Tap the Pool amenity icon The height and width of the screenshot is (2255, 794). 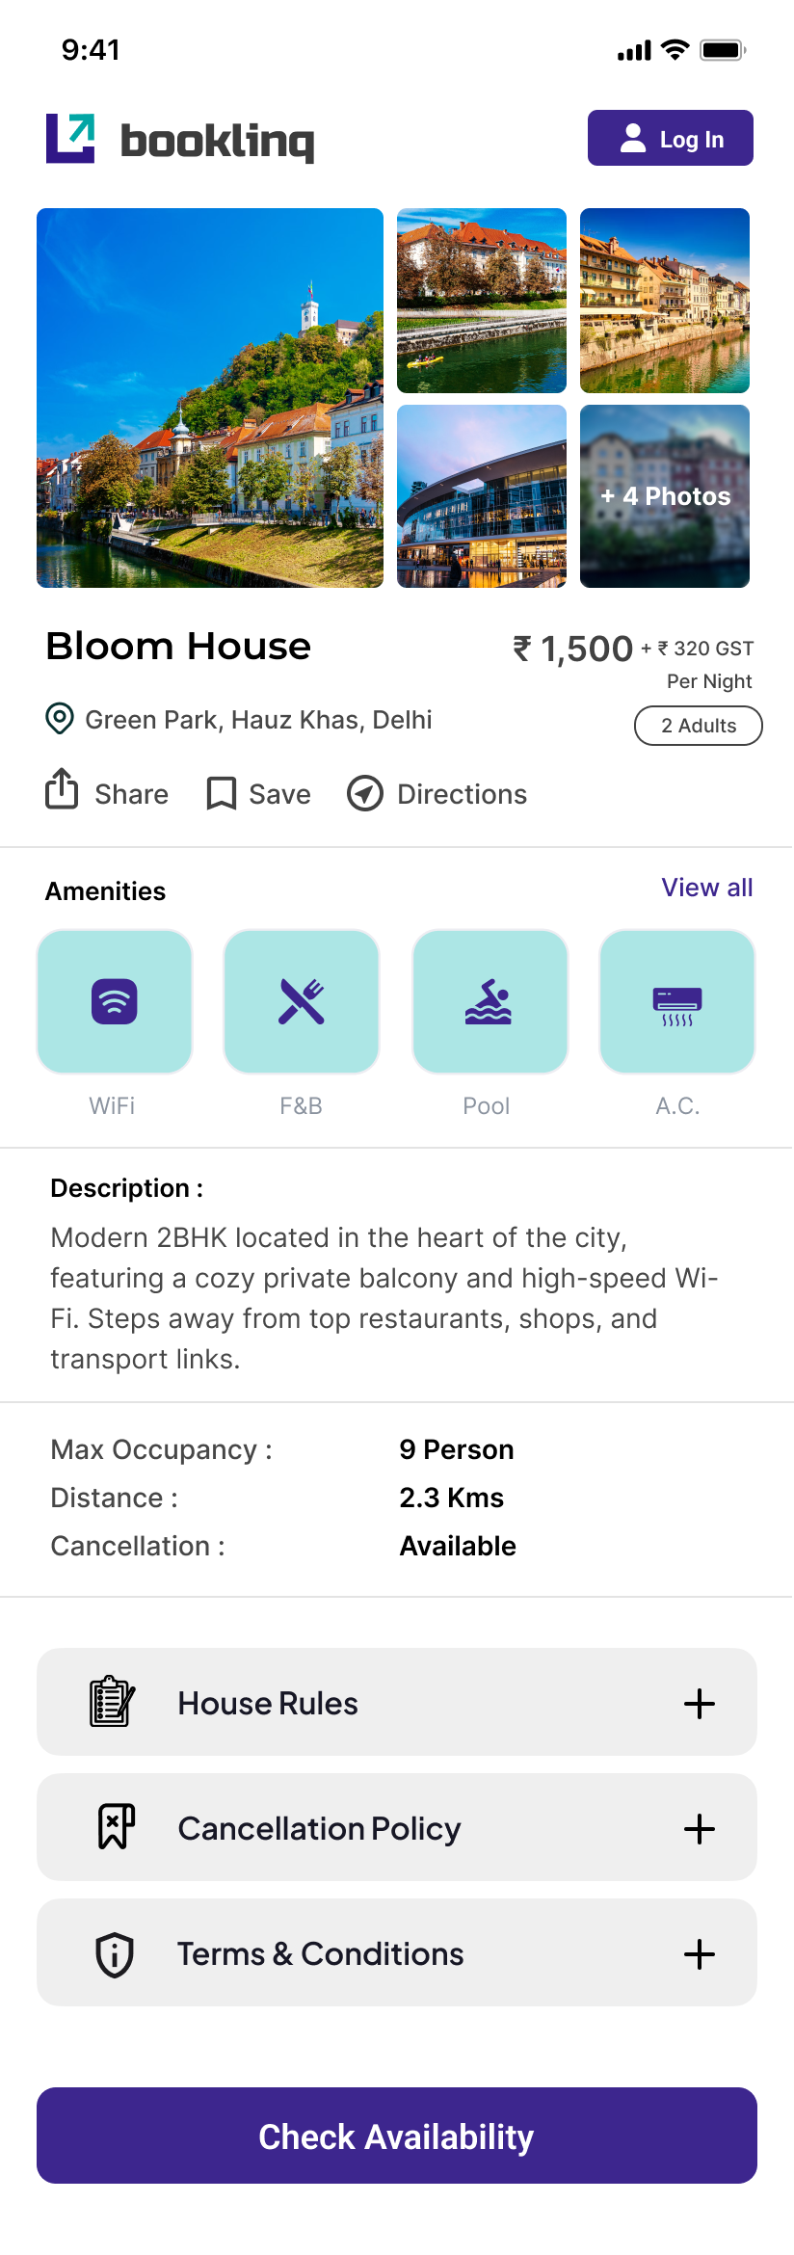[x=490, y=1001]
